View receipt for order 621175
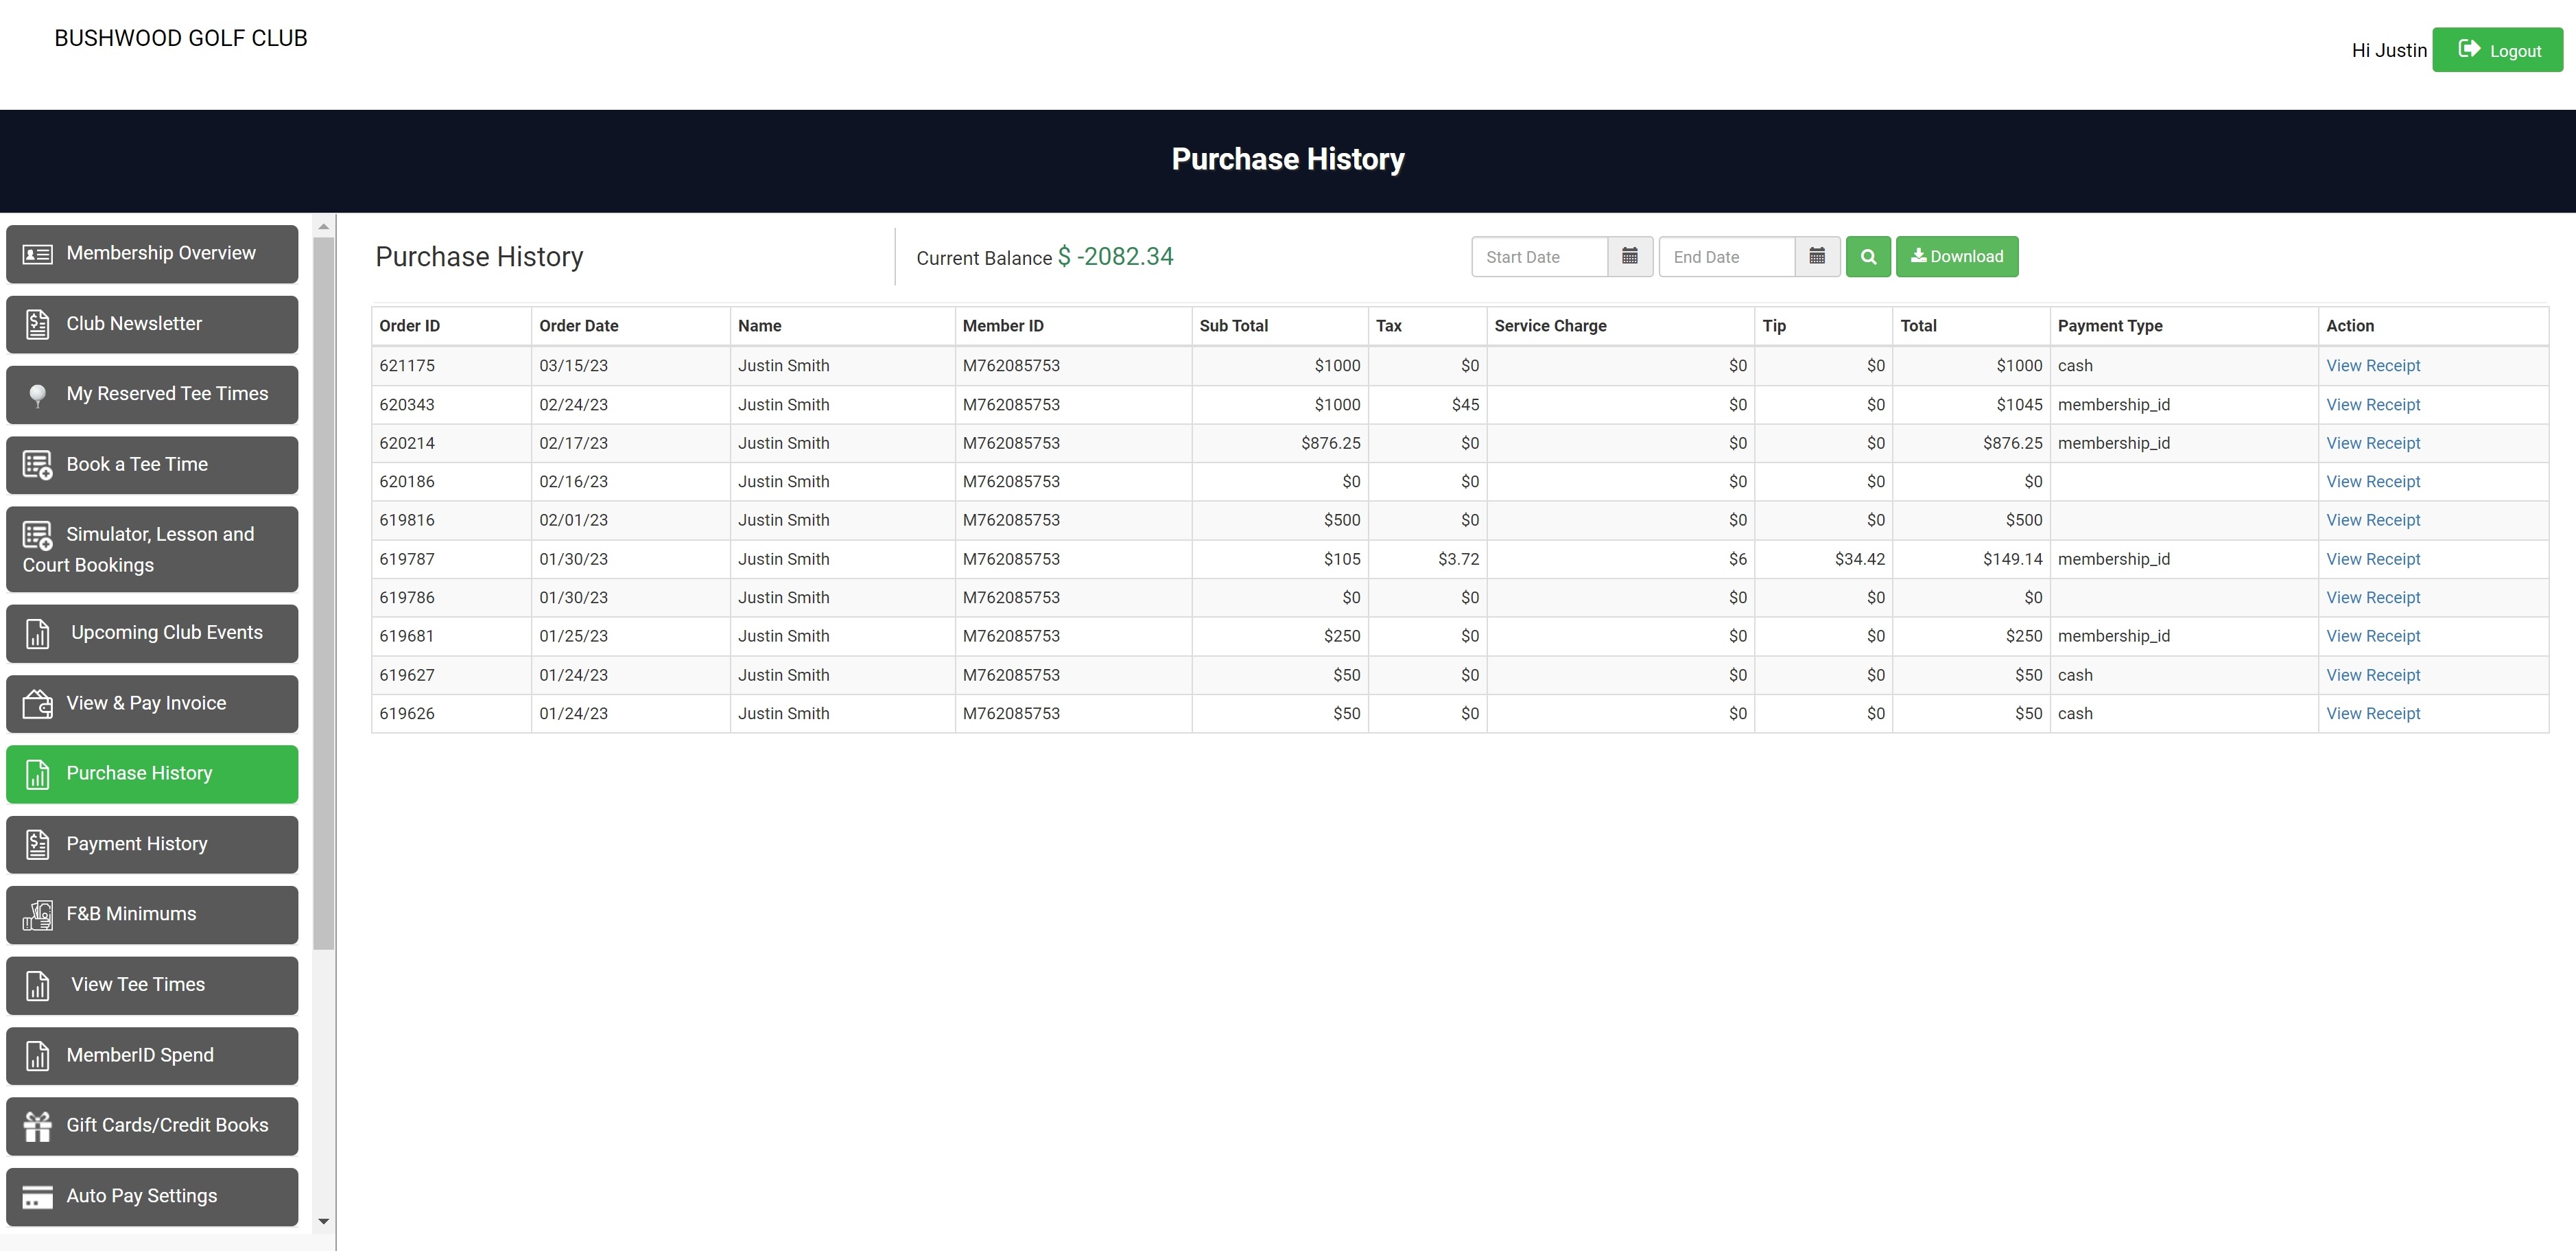Image resolution: width=2576 pixels, height=1251 pixels. coord(2372,366)
